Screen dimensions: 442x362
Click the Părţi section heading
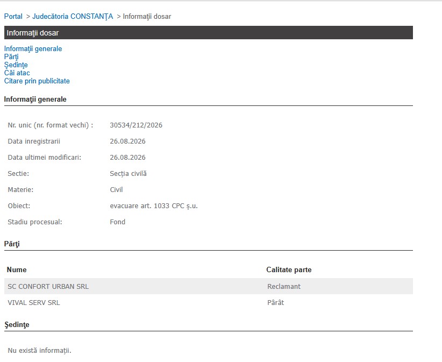(x=12, y=244)
